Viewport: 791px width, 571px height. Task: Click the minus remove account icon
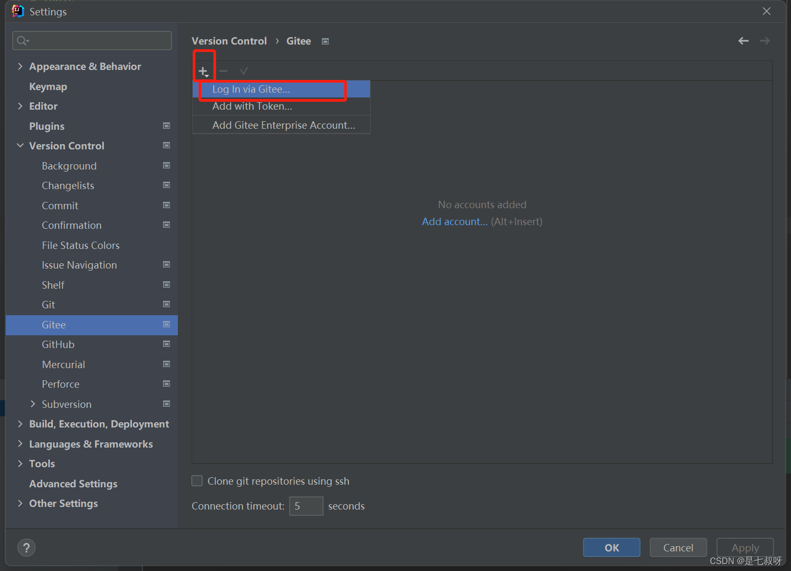(223, 71)
